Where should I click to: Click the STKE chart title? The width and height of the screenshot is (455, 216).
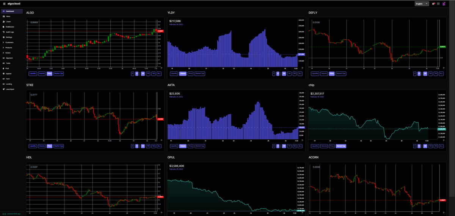(30, 85)
